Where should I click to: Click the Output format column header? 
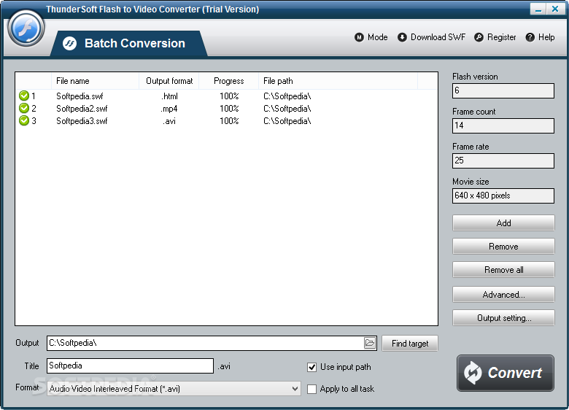pyautogui.click(x=169, y=81)
